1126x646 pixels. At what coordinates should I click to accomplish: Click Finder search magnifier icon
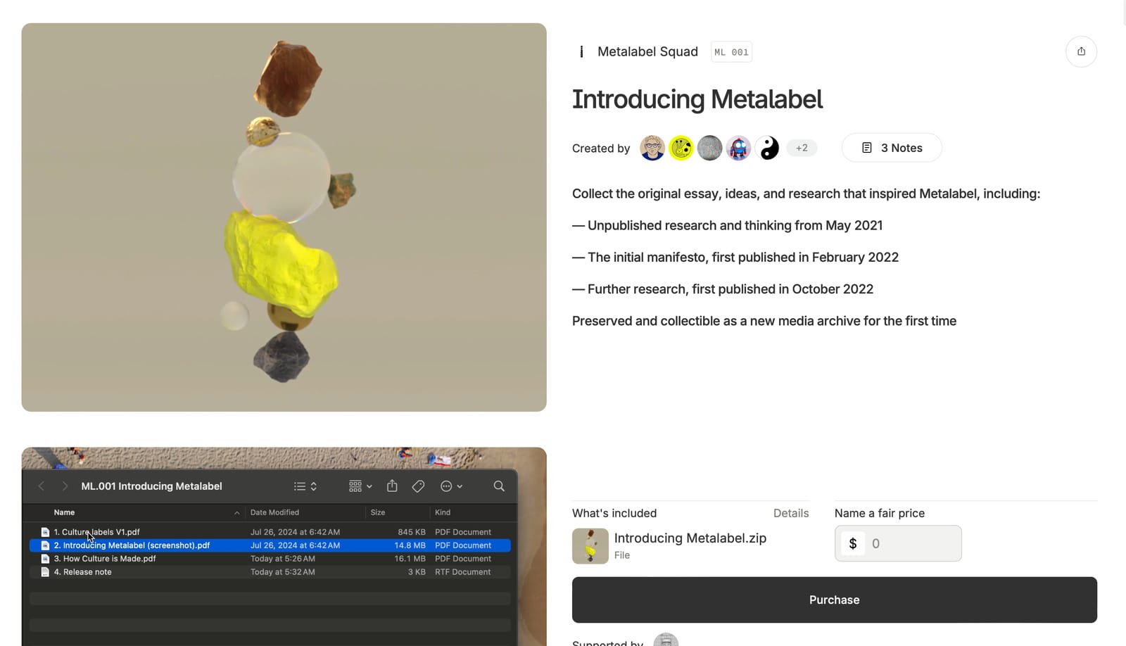pyautogui.click(x=499, y=486)
